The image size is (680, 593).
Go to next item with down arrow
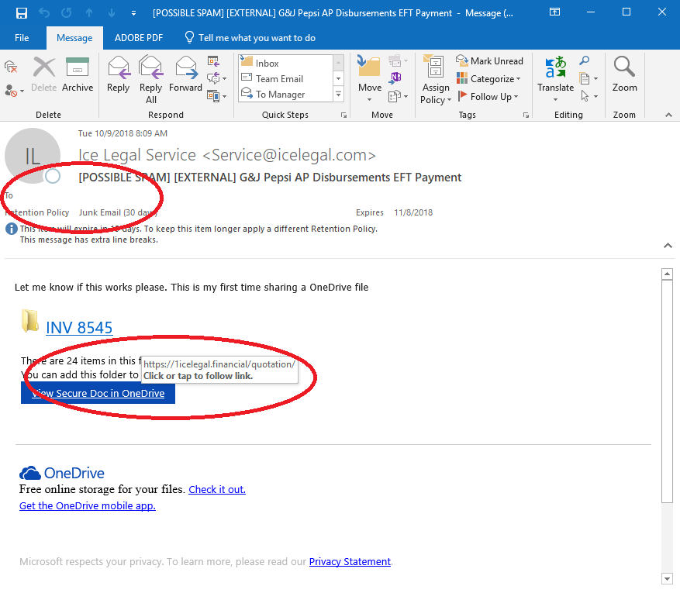112,13
